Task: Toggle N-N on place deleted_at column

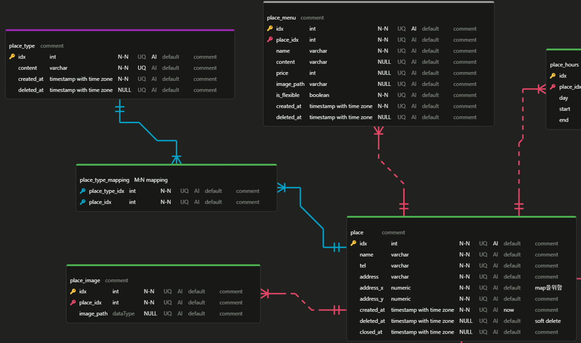Action: [x=466, y=321]
